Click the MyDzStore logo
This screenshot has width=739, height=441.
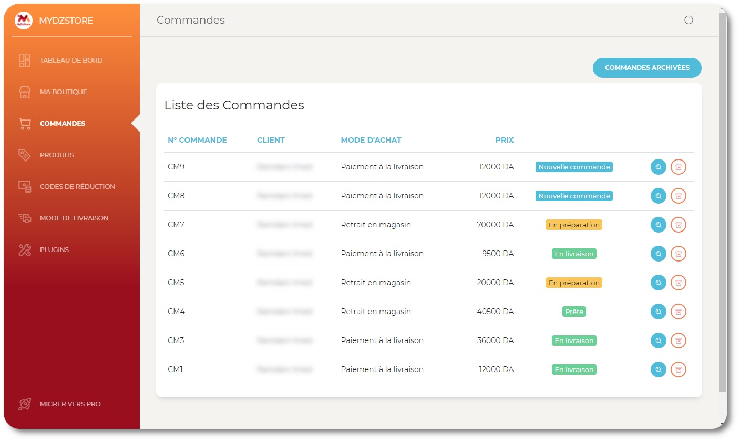tap(24, 21)
